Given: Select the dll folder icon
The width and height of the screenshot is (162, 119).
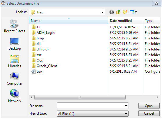Looking at the screenshot, I should click(33, 43).
